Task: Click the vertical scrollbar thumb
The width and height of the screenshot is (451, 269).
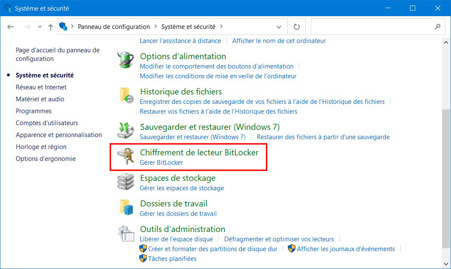Action: [x=446, y=178]
